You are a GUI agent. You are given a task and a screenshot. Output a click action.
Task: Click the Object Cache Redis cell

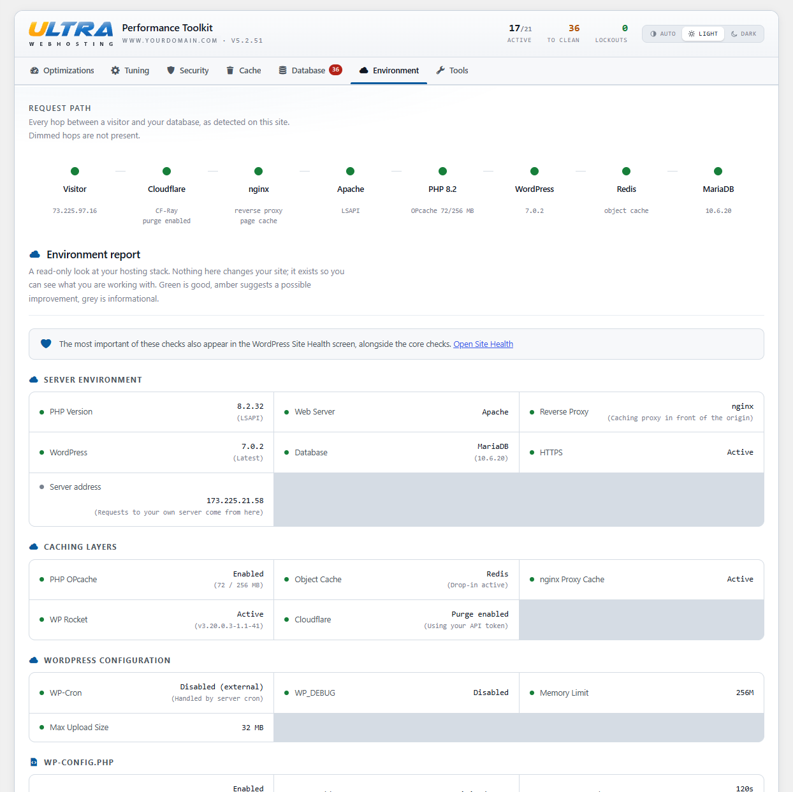pos(396,580)
